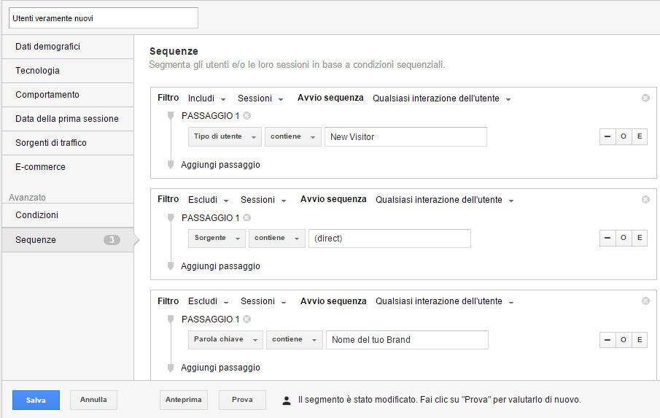Image resolution: width=660 pixels, height=418 pixels.
Task: Open the Includi filter dropdown
Action: (206, 98)
